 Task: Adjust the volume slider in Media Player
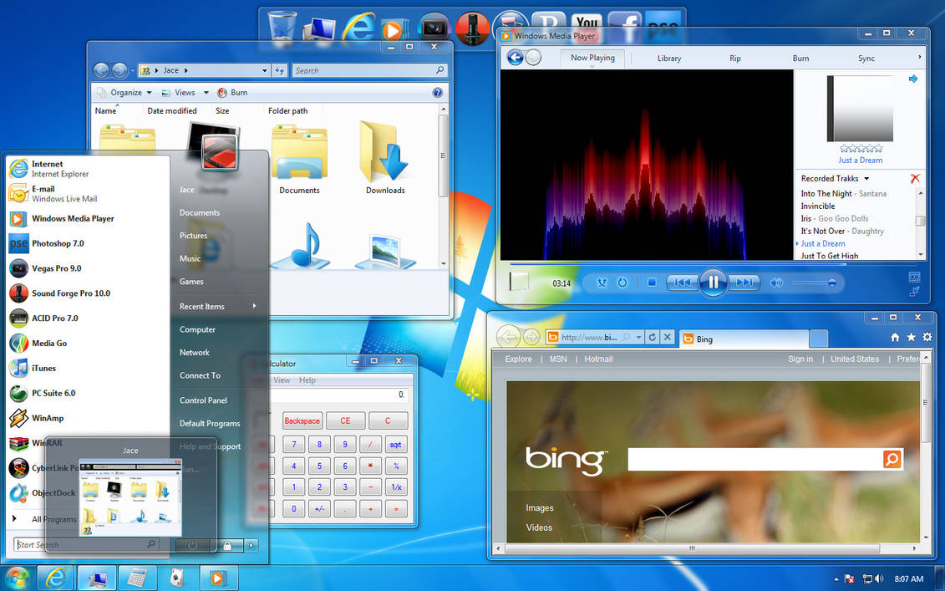tap(815, 283)
